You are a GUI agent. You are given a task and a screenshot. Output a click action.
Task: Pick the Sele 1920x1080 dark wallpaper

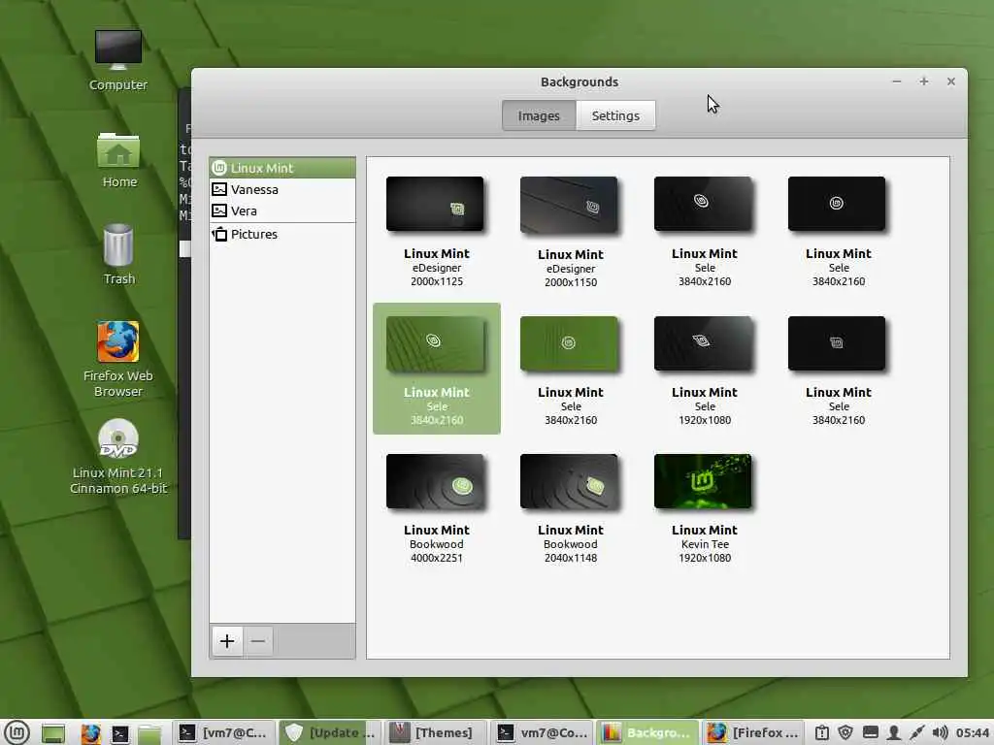705,371
